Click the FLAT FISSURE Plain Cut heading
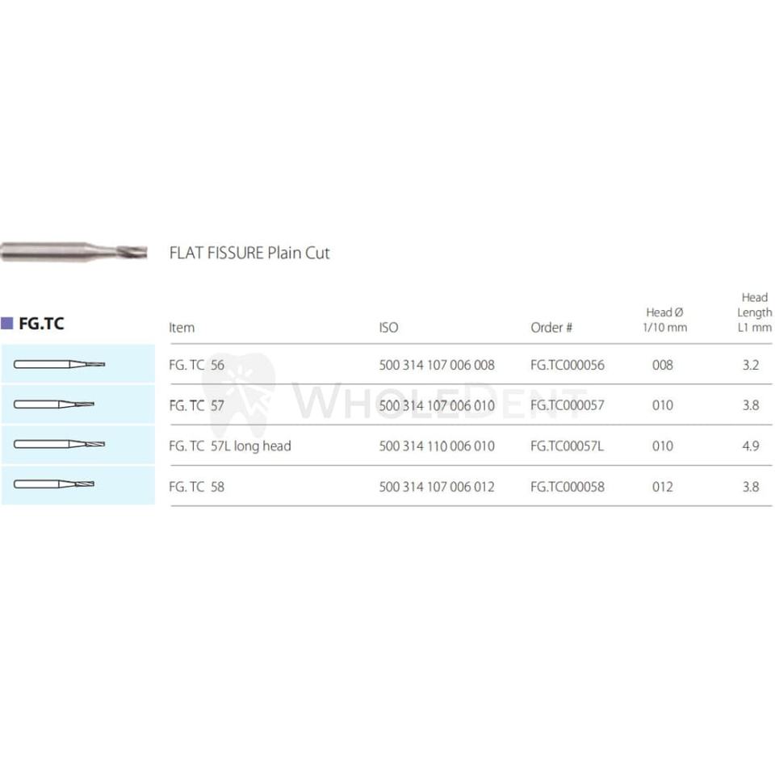 [x=249, y=253]
